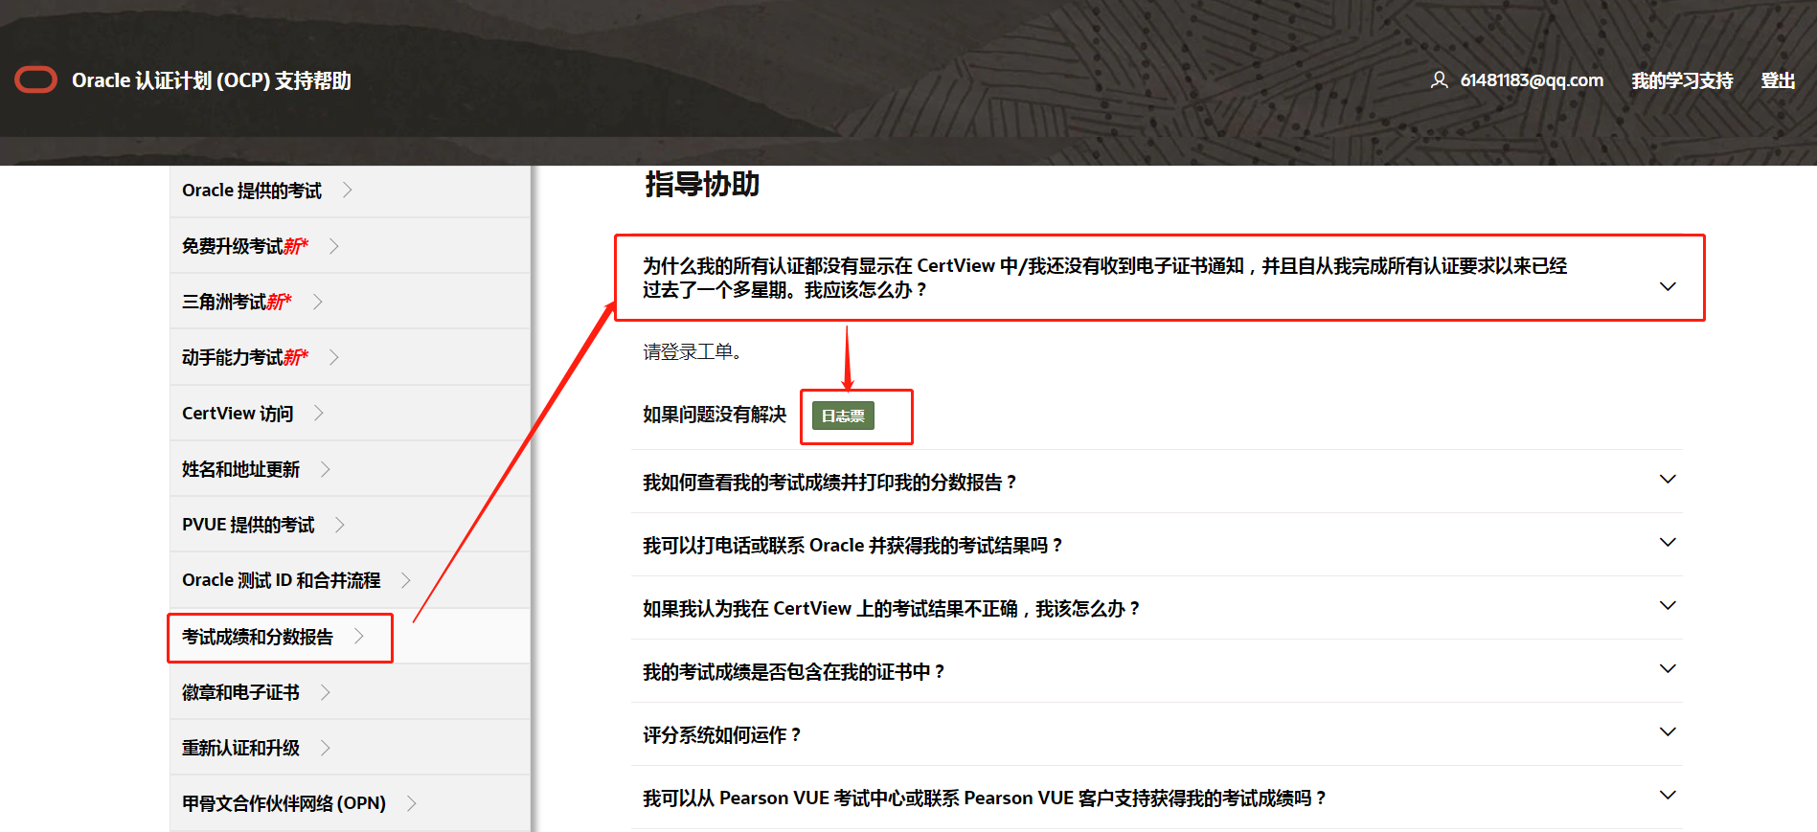Open 我的学习支持 in the header
Image resolution: width=1817 pixels, height=832 pixels.
[x=1682, y=80]
